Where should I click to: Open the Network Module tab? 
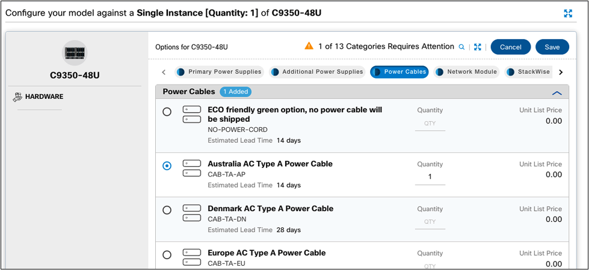[466, 72]
